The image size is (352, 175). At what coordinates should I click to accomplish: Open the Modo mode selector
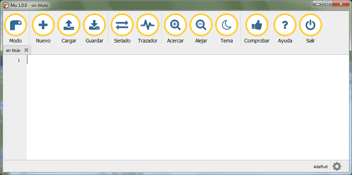(15, 25)
